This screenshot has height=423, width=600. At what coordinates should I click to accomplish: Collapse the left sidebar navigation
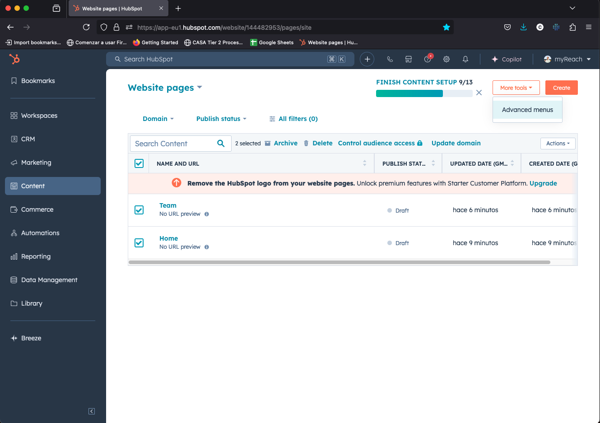pos(92,411)
